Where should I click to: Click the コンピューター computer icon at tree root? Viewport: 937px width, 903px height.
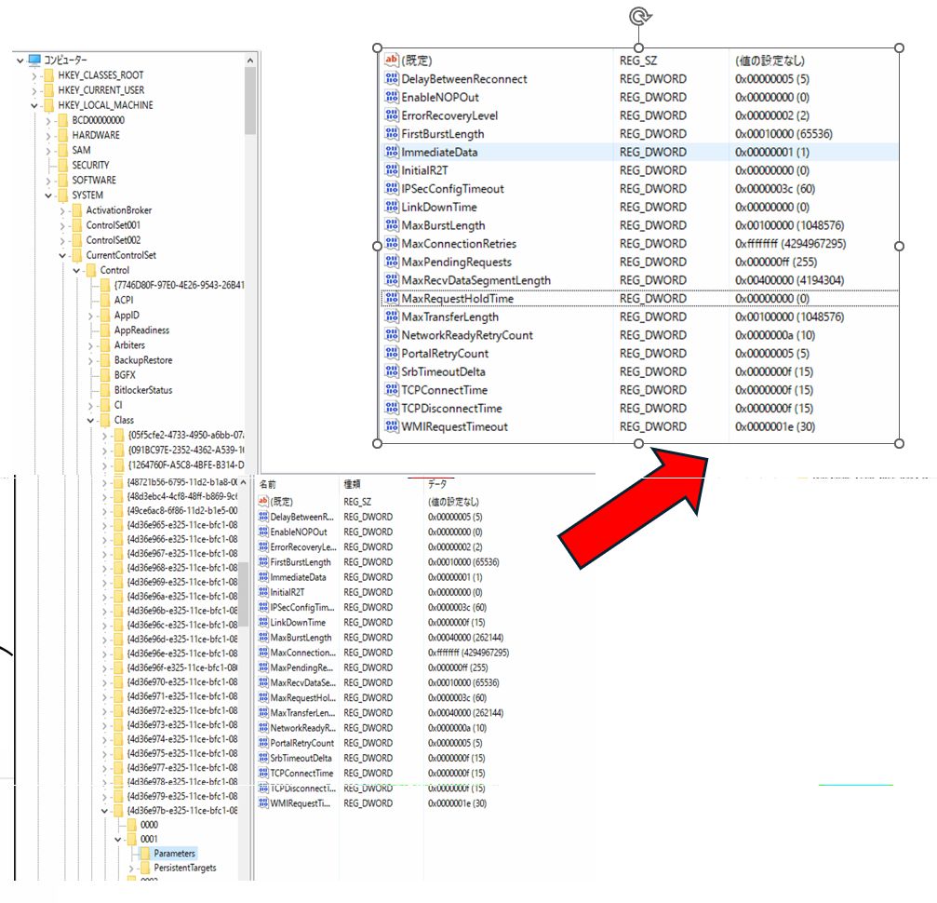pyautogui.click(x=34, y=60)
